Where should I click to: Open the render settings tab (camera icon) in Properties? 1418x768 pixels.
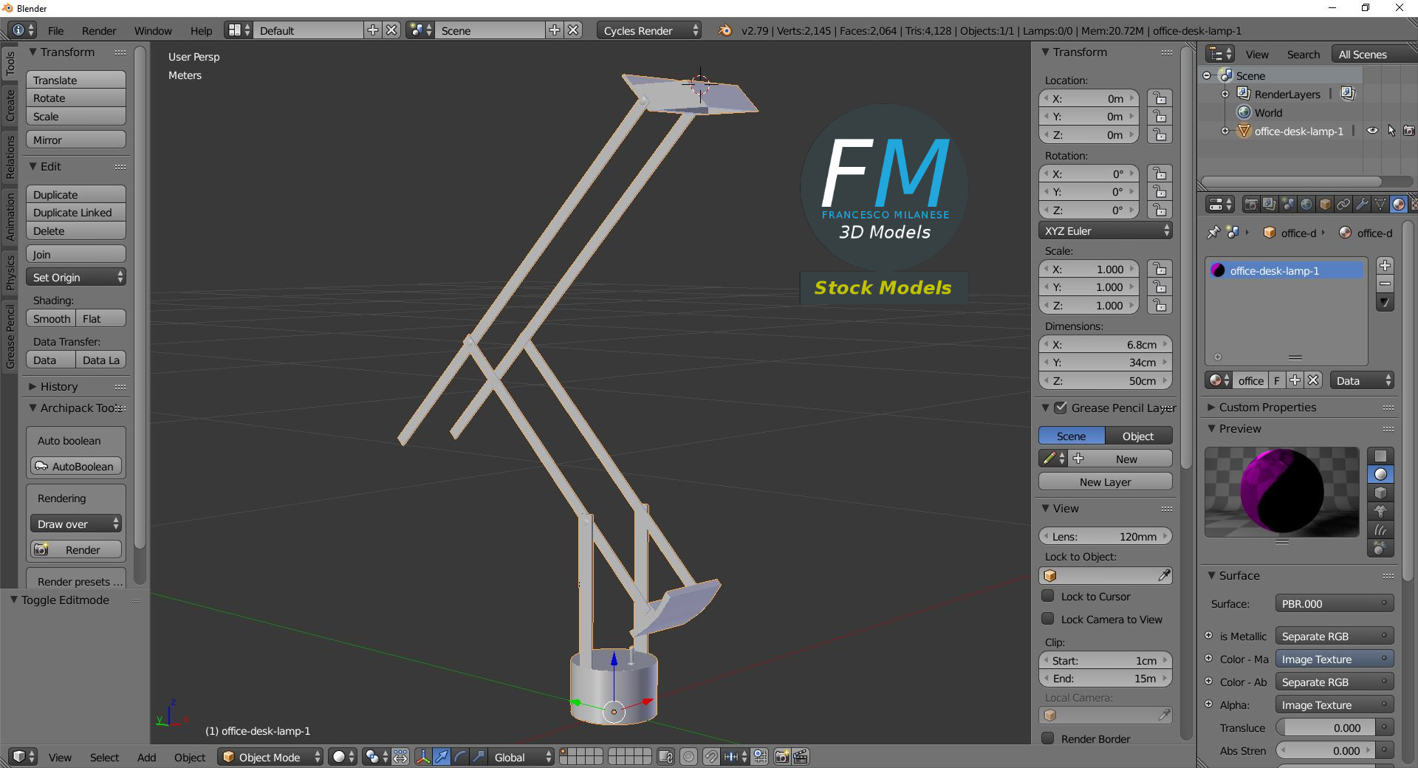(1251, 205)
